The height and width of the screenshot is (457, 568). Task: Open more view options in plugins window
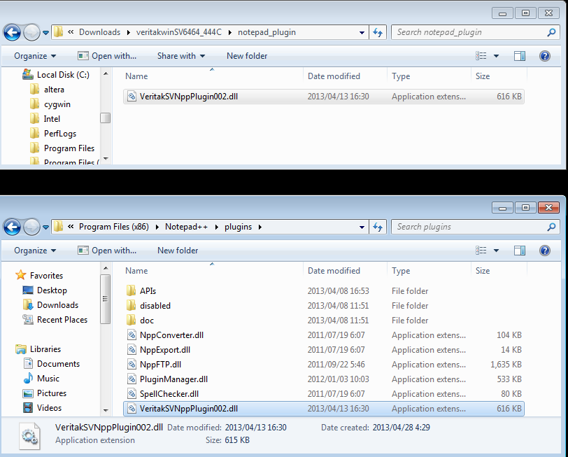point(496,251)
